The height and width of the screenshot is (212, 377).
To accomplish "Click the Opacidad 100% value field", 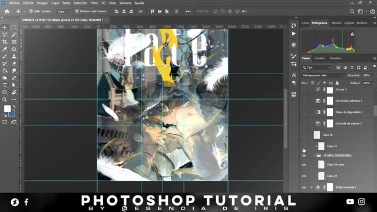I will pyautogui.click(x=366, y=75).
